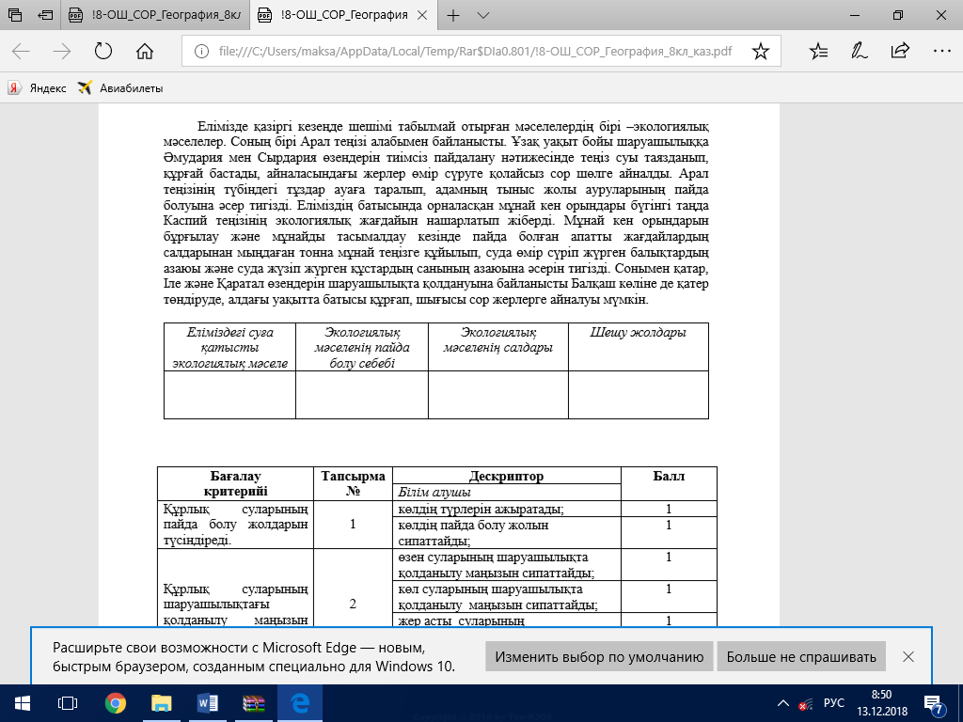Open Word from the taskbar
The width and height of the screenshot is (963, 722).
pos(207,703)
